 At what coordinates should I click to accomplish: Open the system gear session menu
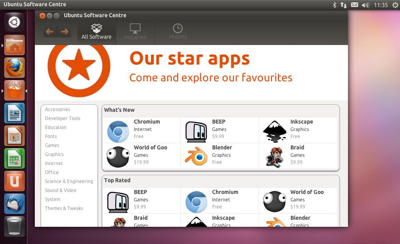coord(395,5)
